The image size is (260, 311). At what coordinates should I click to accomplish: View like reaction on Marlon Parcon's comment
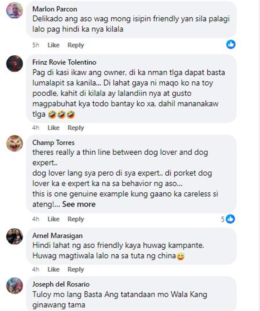(231, 44)
